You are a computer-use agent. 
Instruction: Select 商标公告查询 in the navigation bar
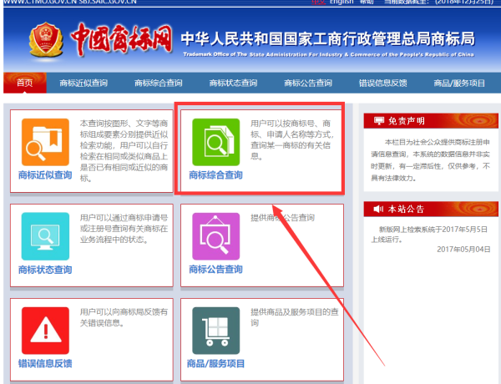[308, 83]
